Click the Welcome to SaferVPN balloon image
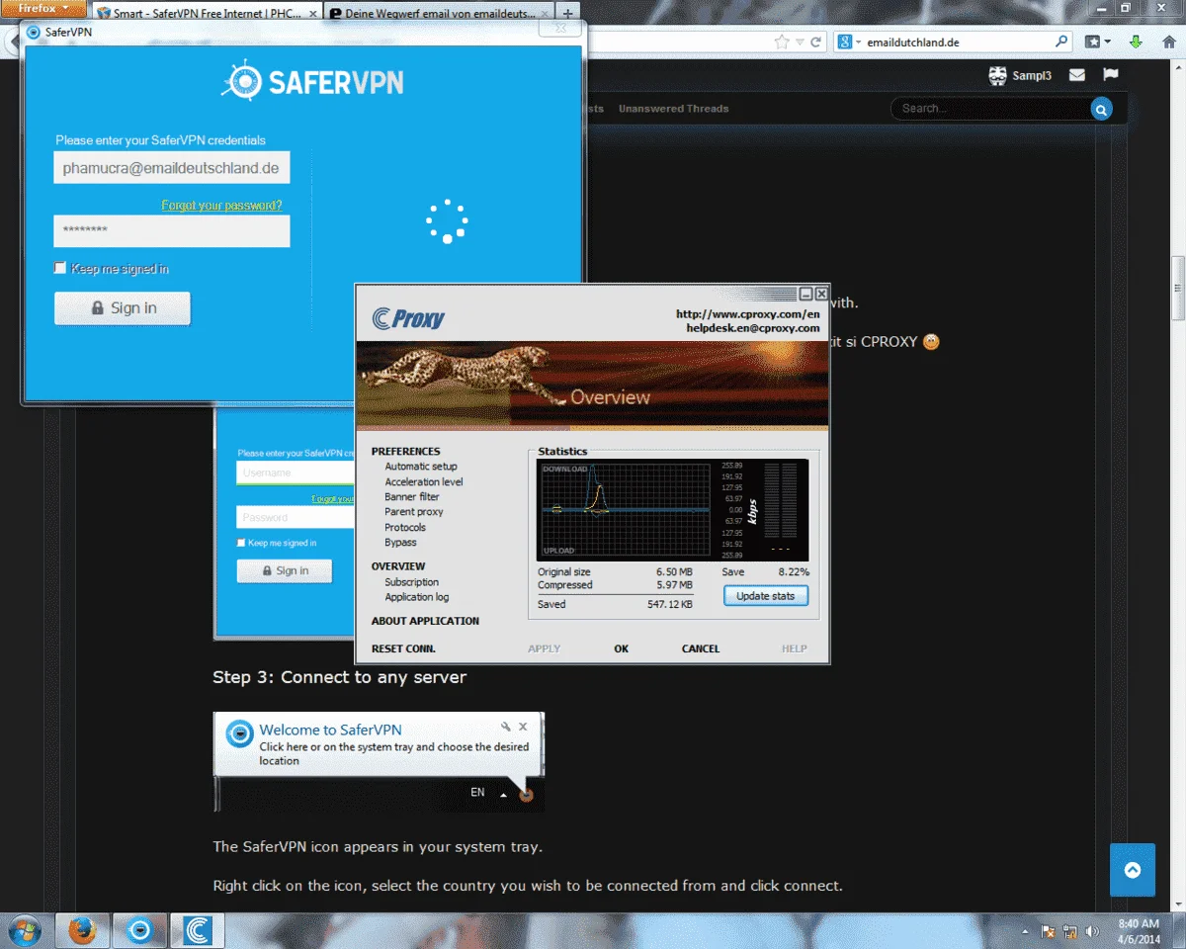The image size is (1186, 949). coord(379,762)
